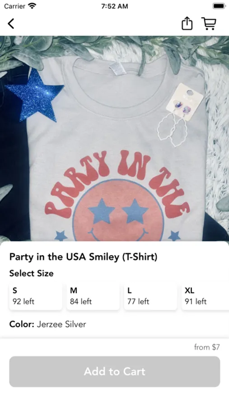Screen dimensions: 229x407
Task: Tap the 7:52 AM clock
Action: 115,6
